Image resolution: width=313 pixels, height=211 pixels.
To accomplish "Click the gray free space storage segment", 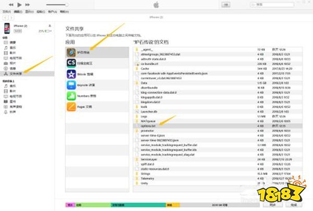I will [220, 205].
